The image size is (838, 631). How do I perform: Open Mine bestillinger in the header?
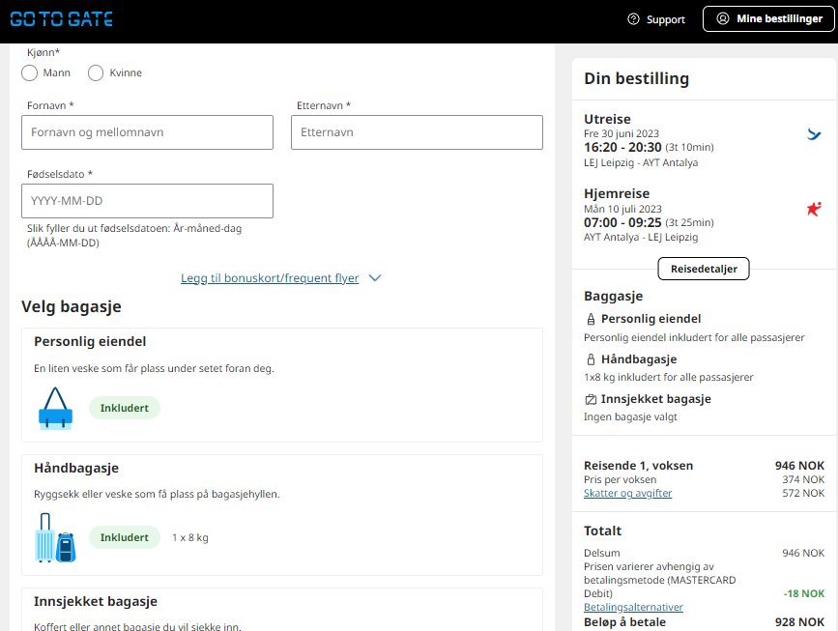tap(768, 18)
